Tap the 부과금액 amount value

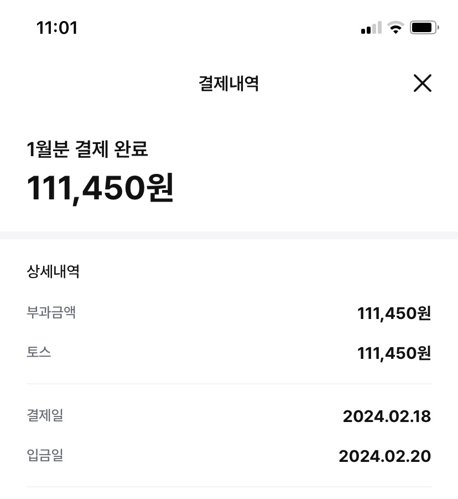point(394,313)
